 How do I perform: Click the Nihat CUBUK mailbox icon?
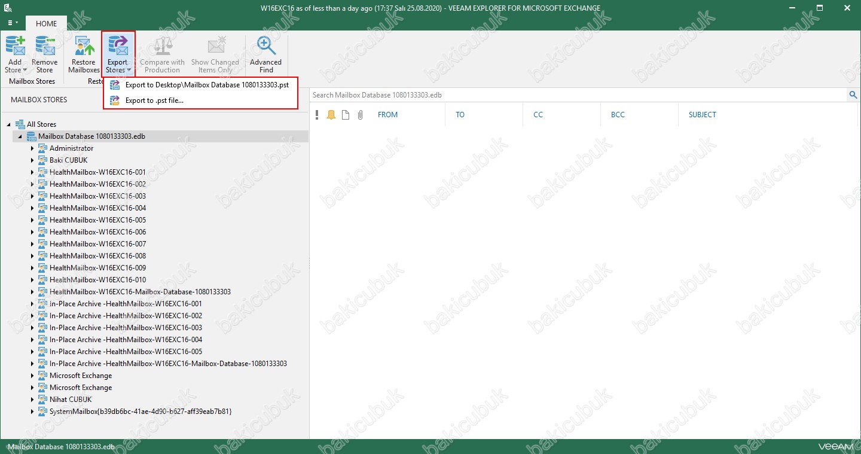[42, 400]
